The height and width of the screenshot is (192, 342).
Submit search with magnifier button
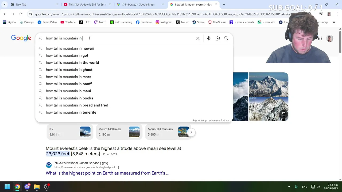226,38
